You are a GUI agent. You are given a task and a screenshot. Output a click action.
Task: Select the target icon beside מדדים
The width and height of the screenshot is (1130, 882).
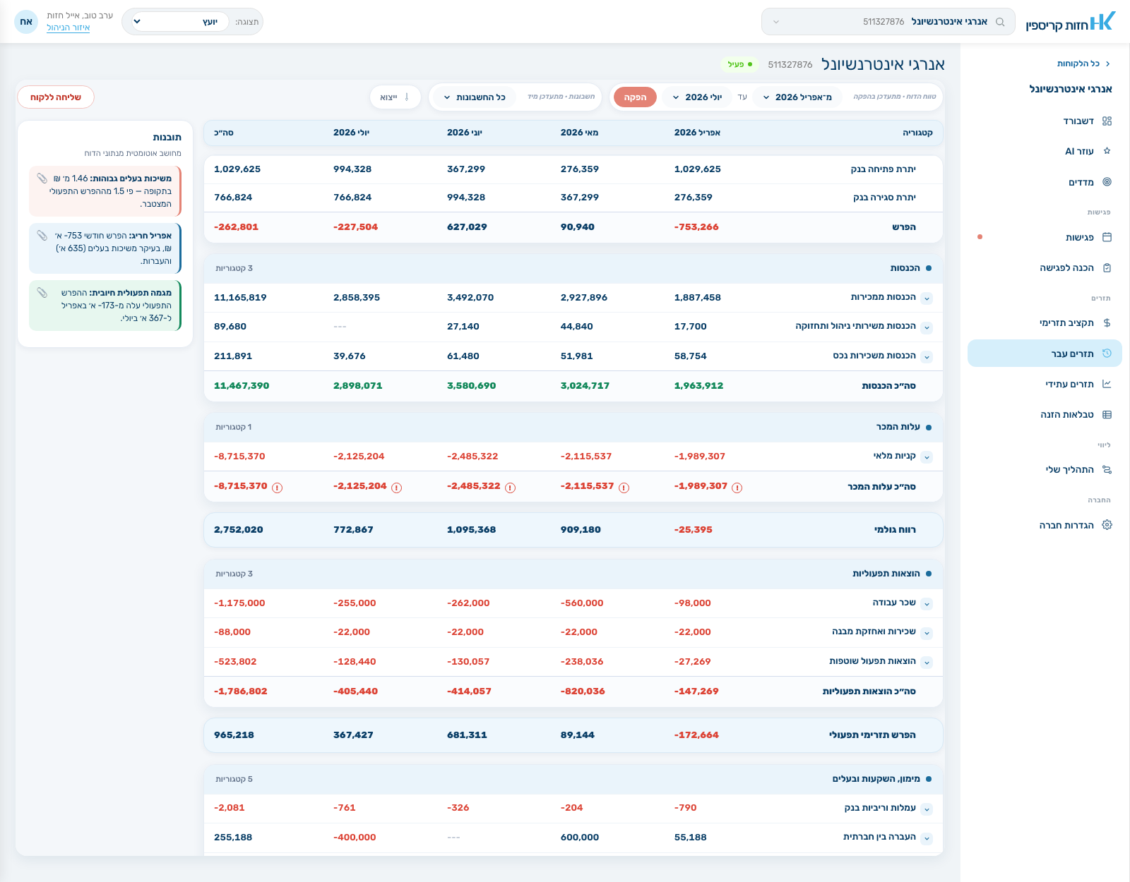coord(1107,182)
